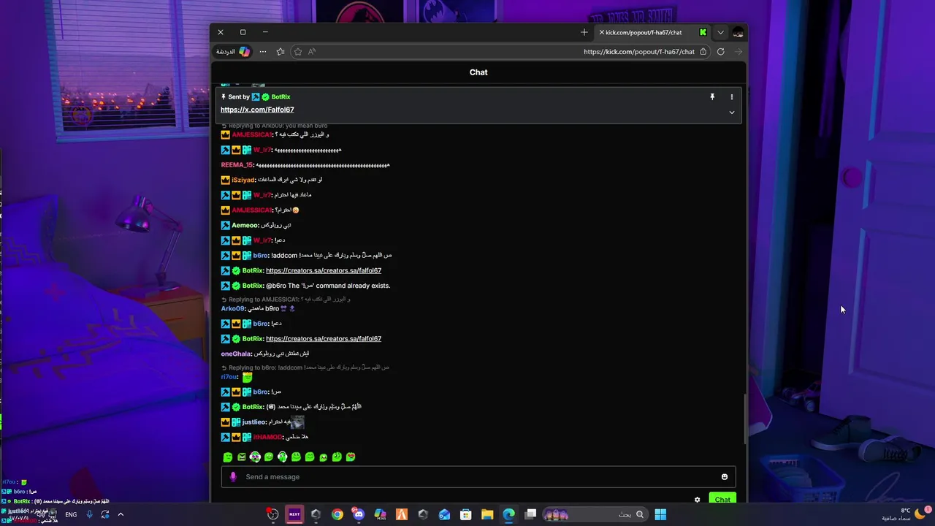Click username itHAMOD in last chat message

[x=267, y=437]
